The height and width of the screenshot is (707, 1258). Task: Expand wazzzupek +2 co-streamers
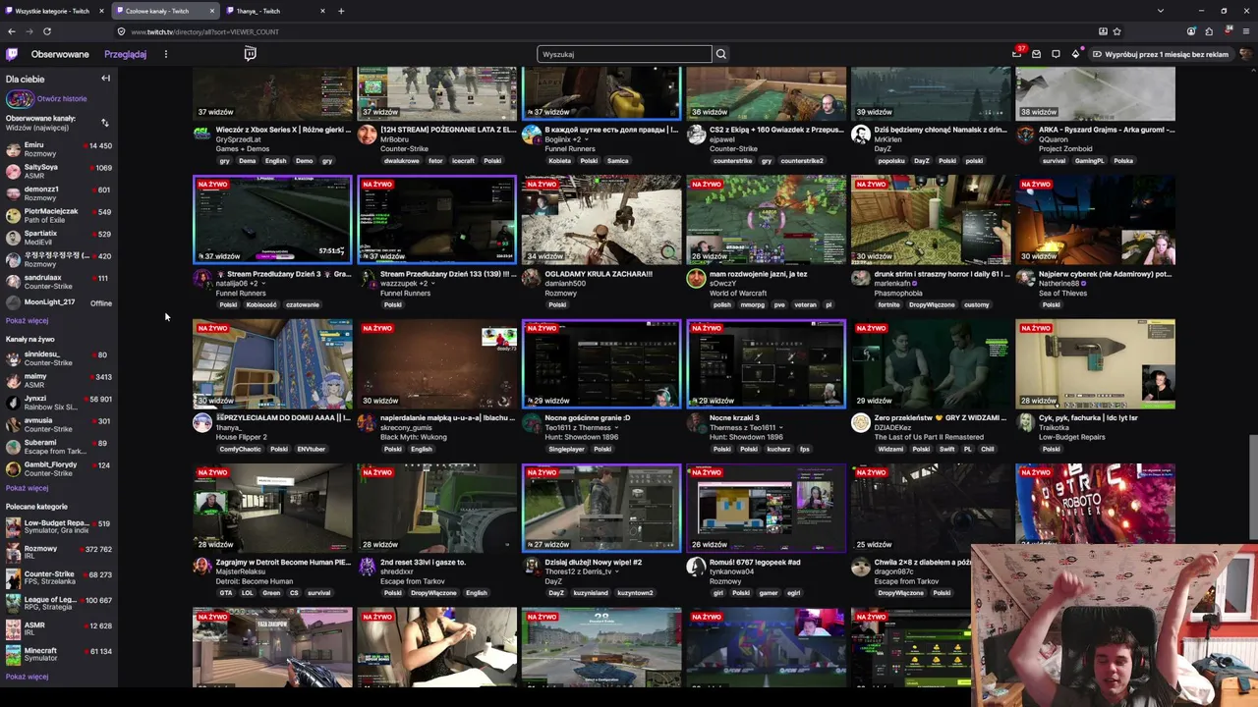click(435, 284)
